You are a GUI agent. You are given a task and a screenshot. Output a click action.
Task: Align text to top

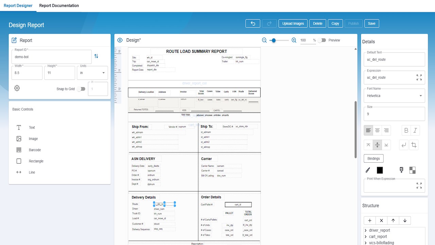(368, 145)
